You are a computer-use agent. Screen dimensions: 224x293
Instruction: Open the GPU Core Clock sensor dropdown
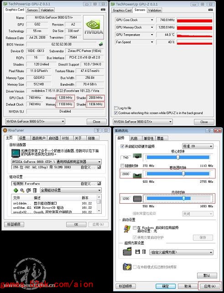click(x=152, y=20)
